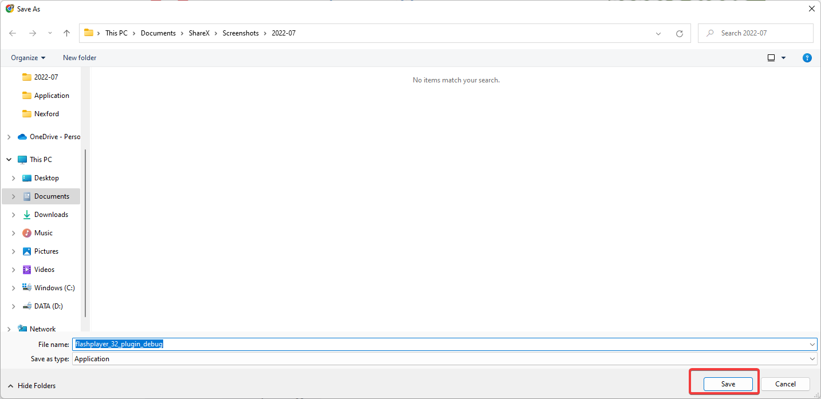
Task: Open the Save as type combo box
Action: point(444,359)
